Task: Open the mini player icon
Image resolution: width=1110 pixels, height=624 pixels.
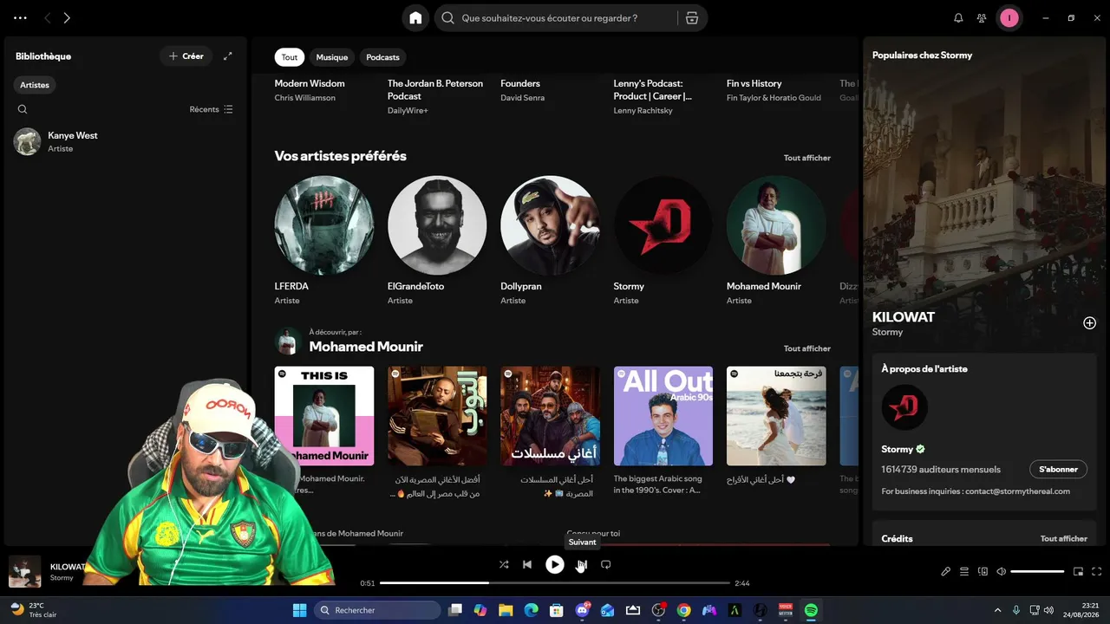Action: (x=1079, y=571)
